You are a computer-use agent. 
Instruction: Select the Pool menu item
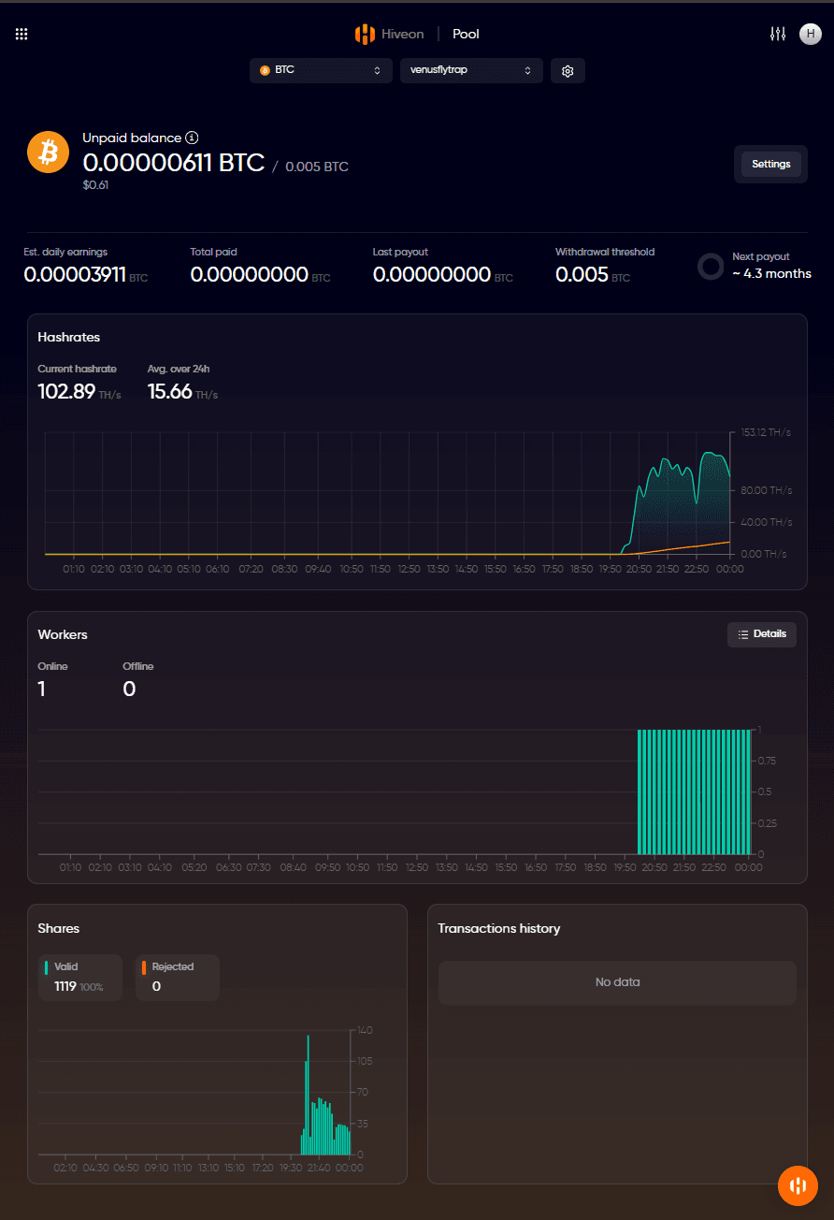[465, 34]
